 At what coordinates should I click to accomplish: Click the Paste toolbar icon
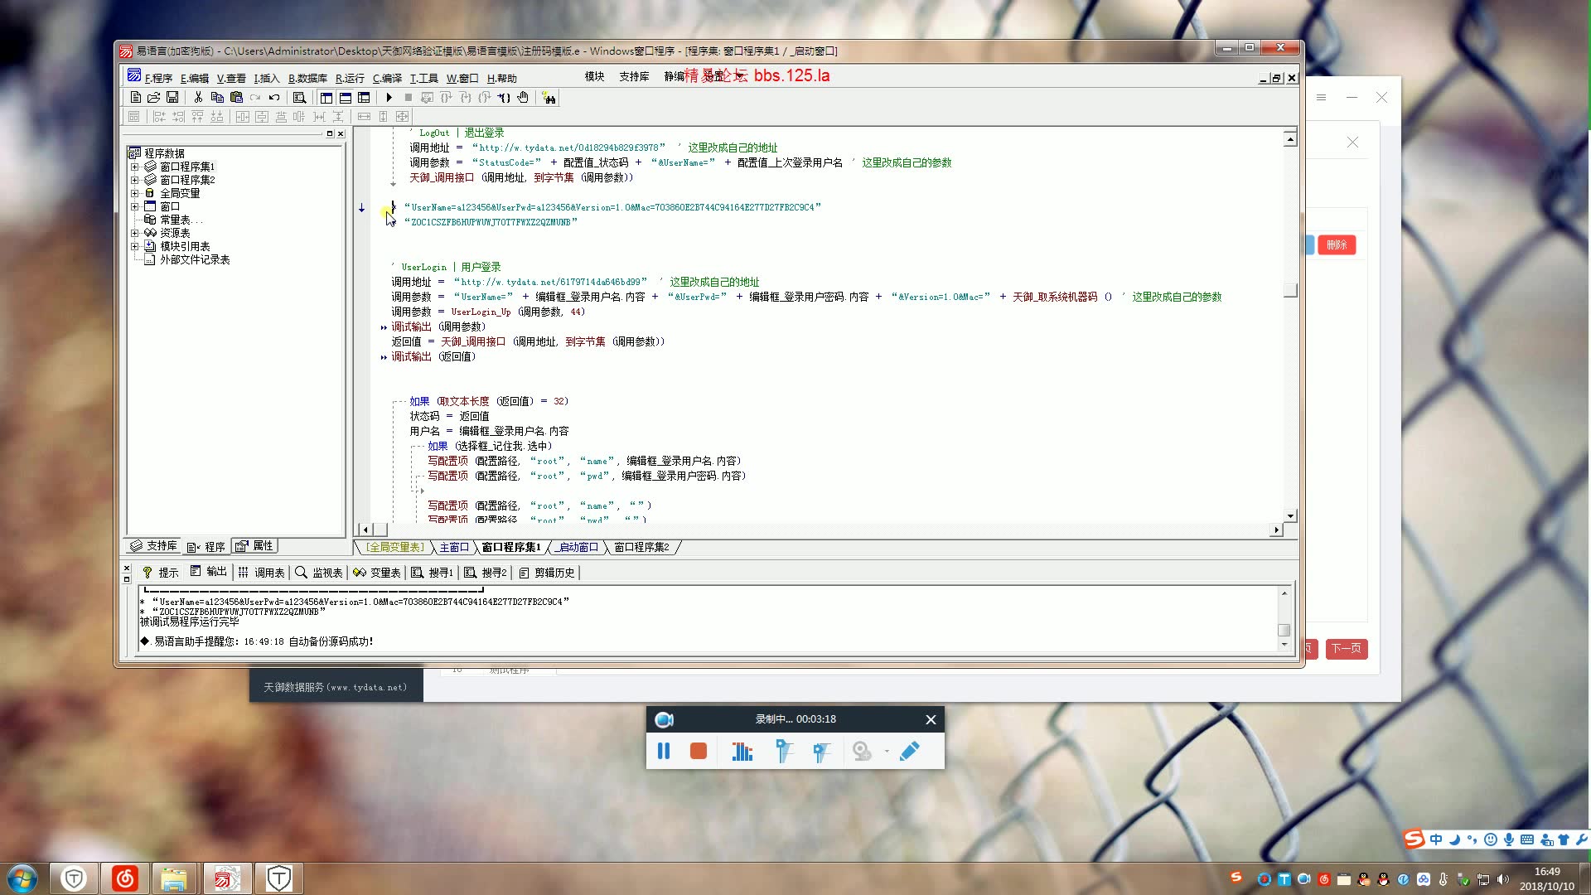click(236, 98)
